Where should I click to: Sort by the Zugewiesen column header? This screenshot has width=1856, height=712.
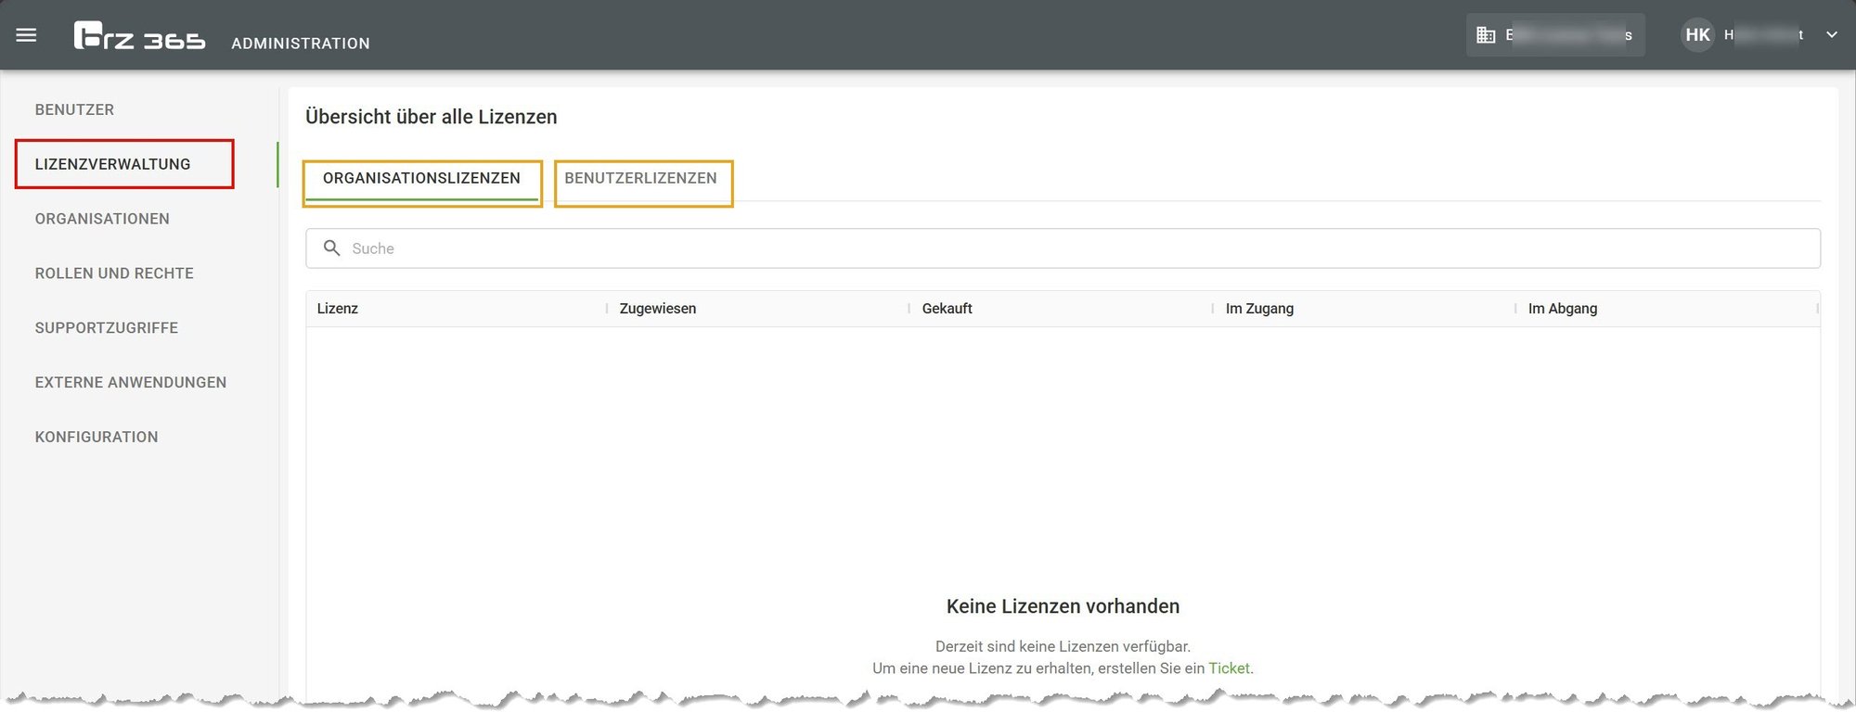pos(657,309)
